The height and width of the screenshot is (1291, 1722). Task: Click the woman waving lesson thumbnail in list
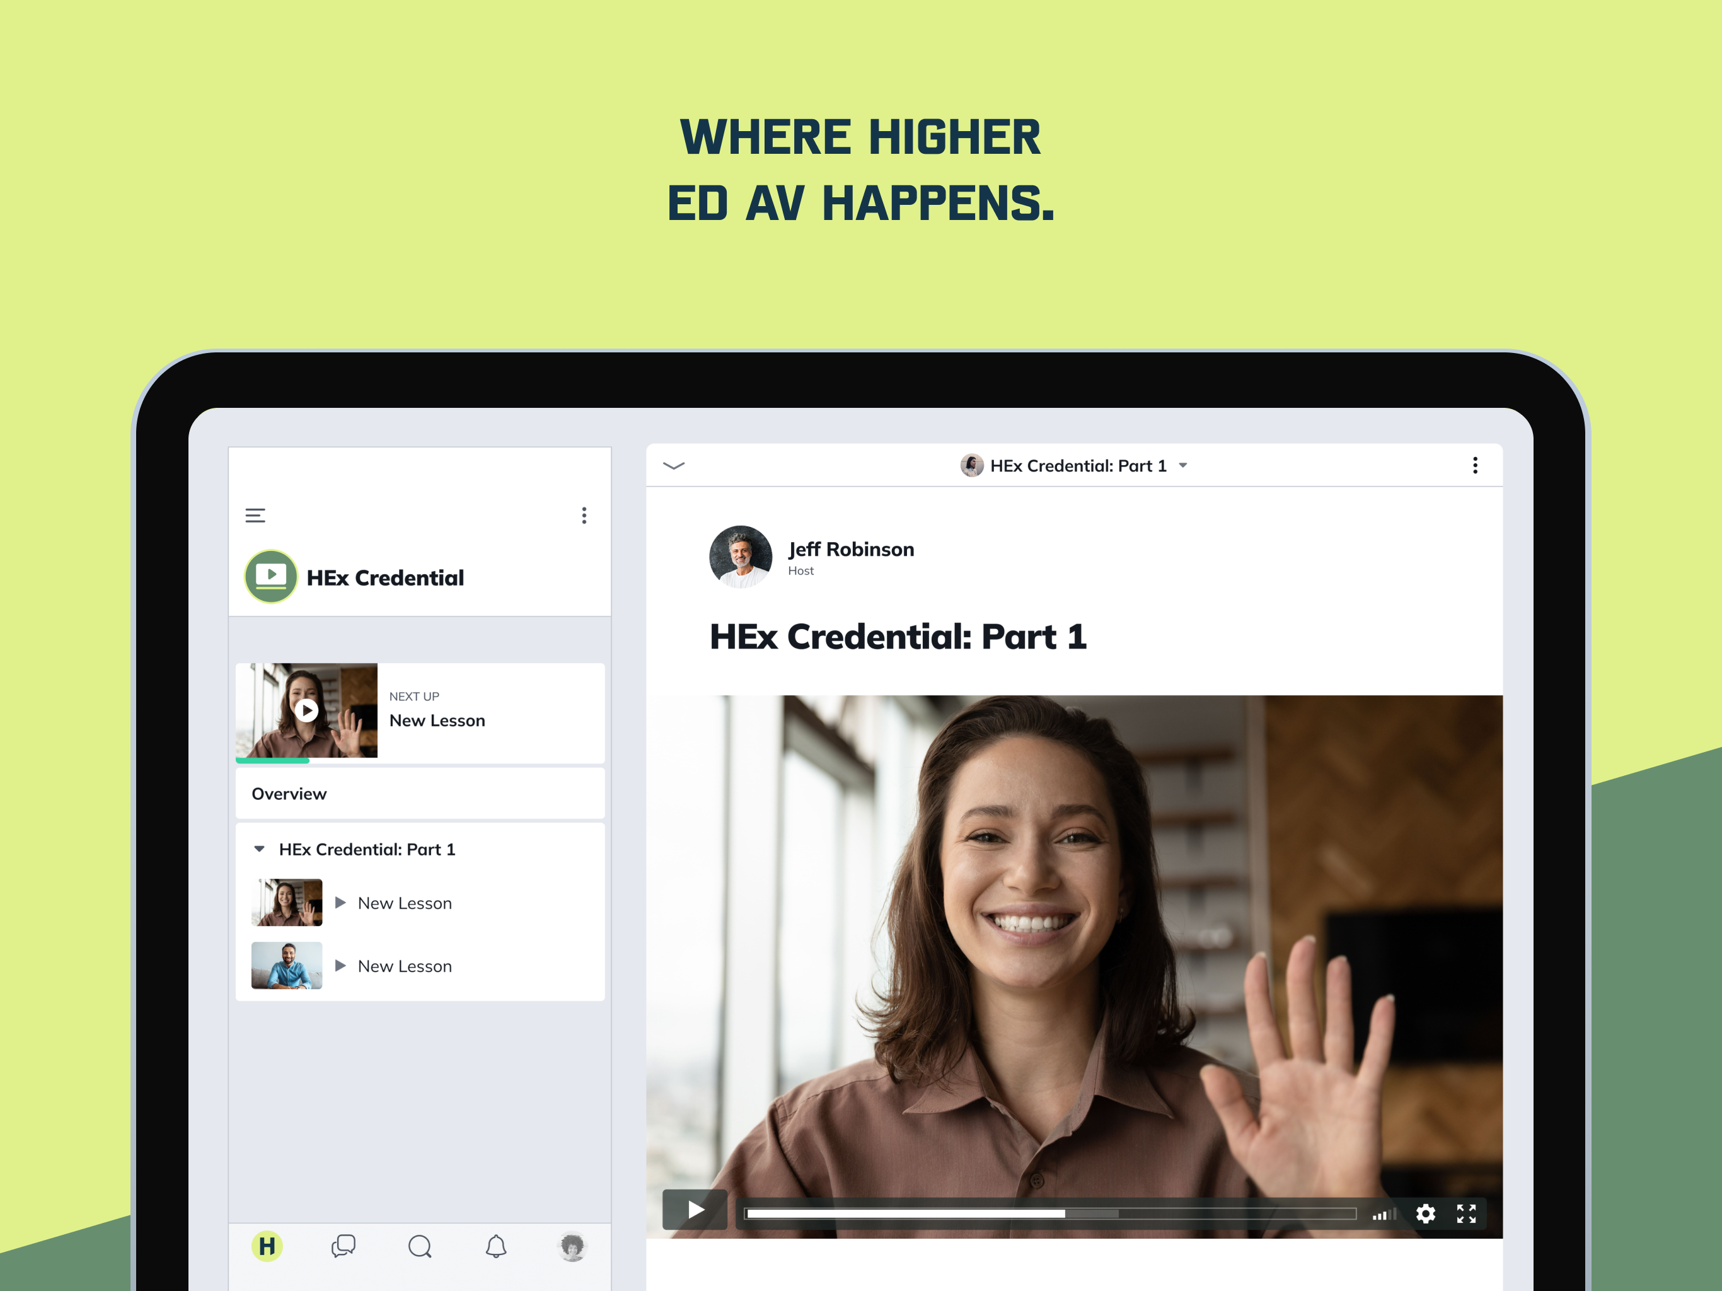(287, 903)
